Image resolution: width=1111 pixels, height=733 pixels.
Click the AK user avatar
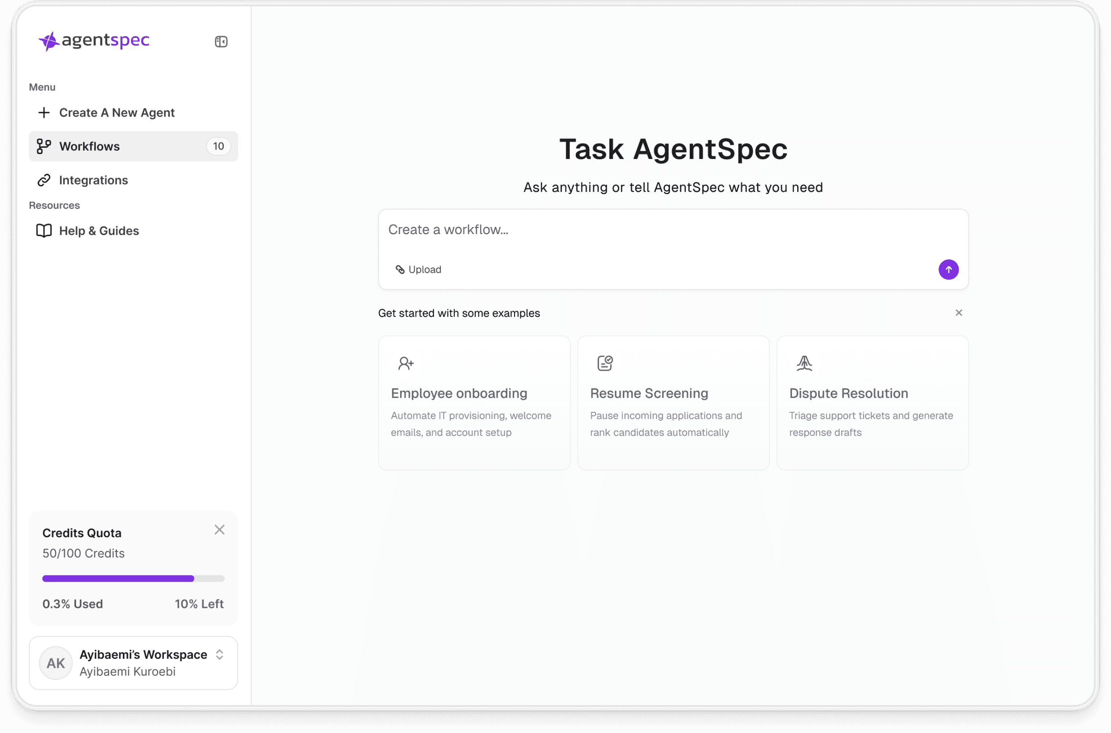tap(56, 663)
